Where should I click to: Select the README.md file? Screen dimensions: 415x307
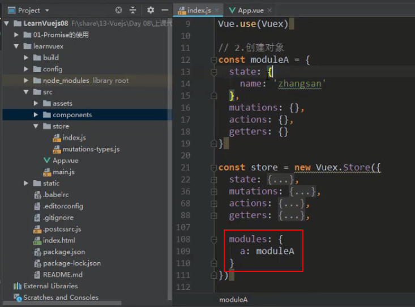(58, 274)
